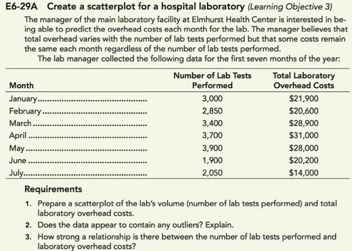Select the Month column header
Viewport: 352px width, 251px height.
(x=22, y=85)
